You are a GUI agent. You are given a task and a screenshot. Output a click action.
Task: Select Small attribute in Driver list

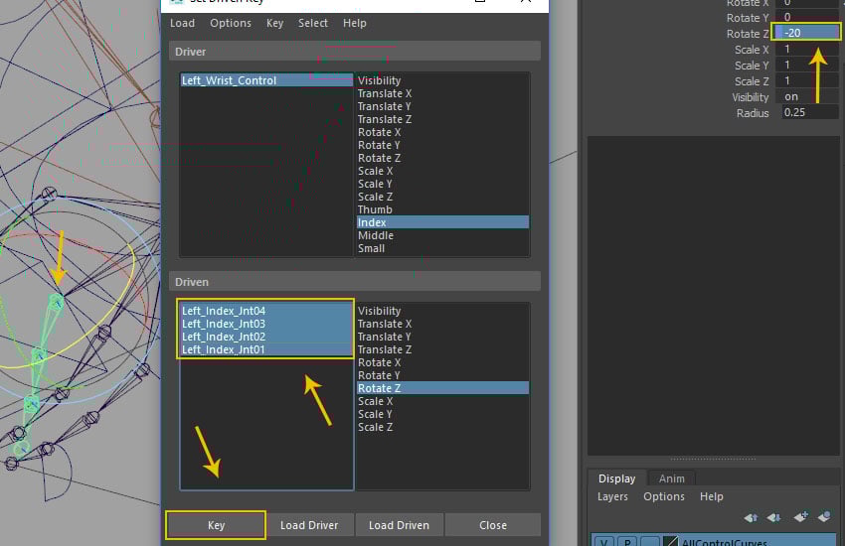442,248
